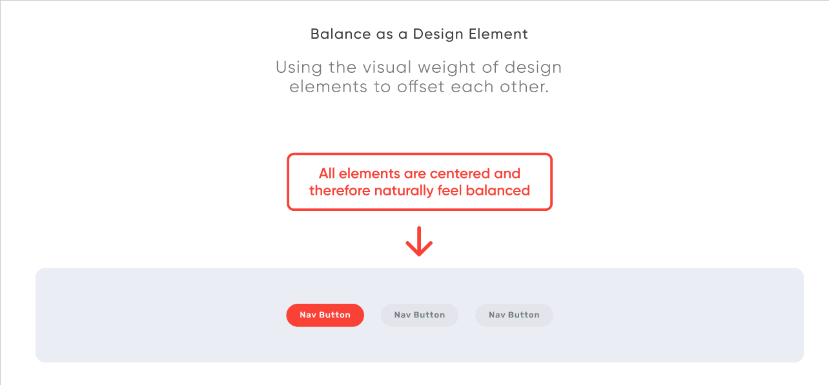Click empty panel space after last Nav Button

[678, 315]
